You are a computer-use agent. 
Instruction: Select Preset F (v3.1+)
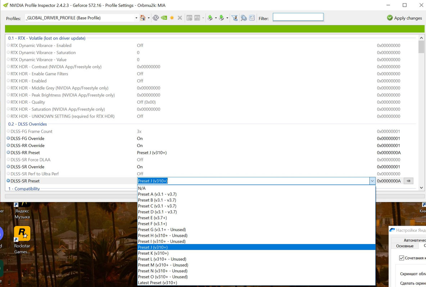[257, 224]
